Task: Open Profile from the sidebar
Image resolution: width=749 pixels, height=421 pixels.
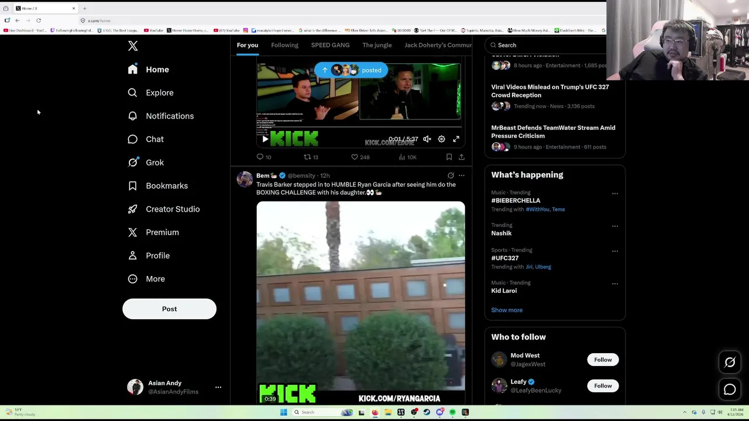Action: coord(149,256)
